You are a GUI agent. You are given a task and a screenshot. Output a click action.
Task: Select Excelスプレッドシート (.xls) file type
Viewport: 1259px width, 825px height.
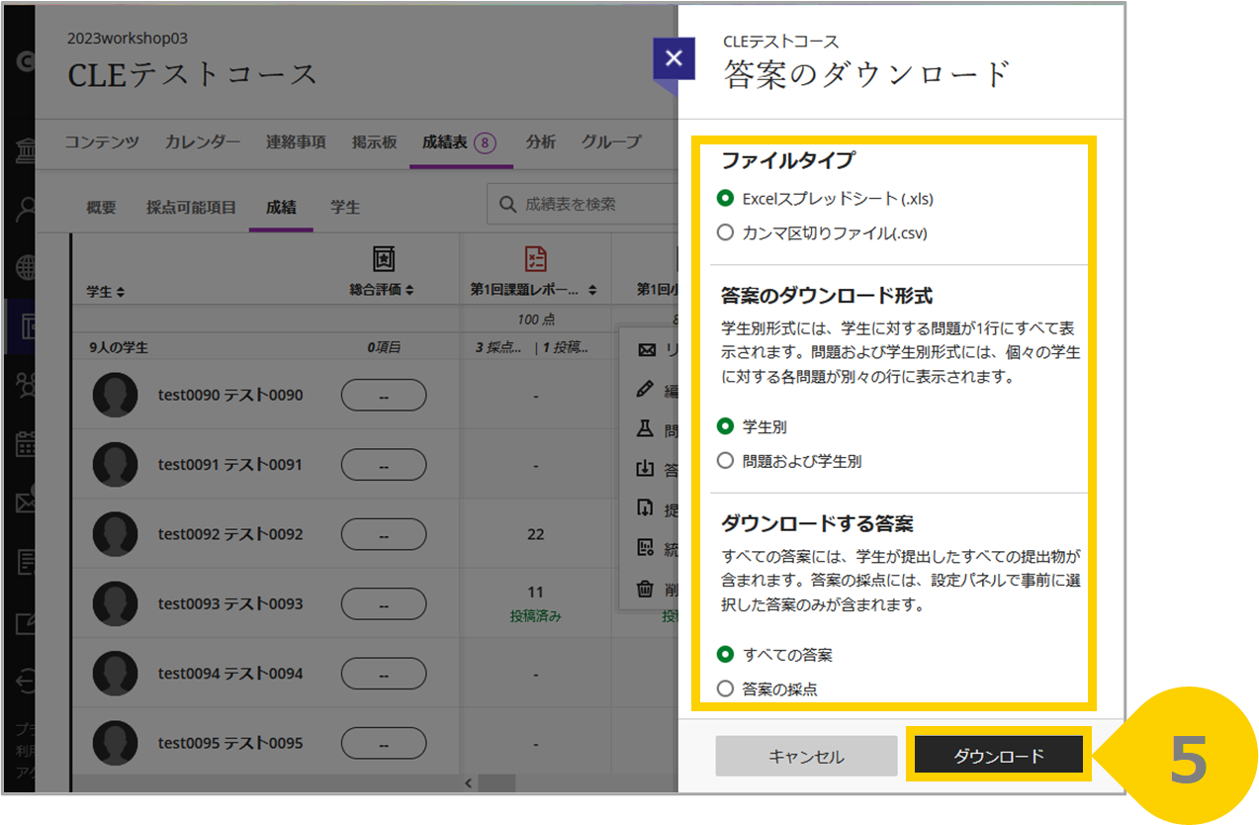[726, 199]
